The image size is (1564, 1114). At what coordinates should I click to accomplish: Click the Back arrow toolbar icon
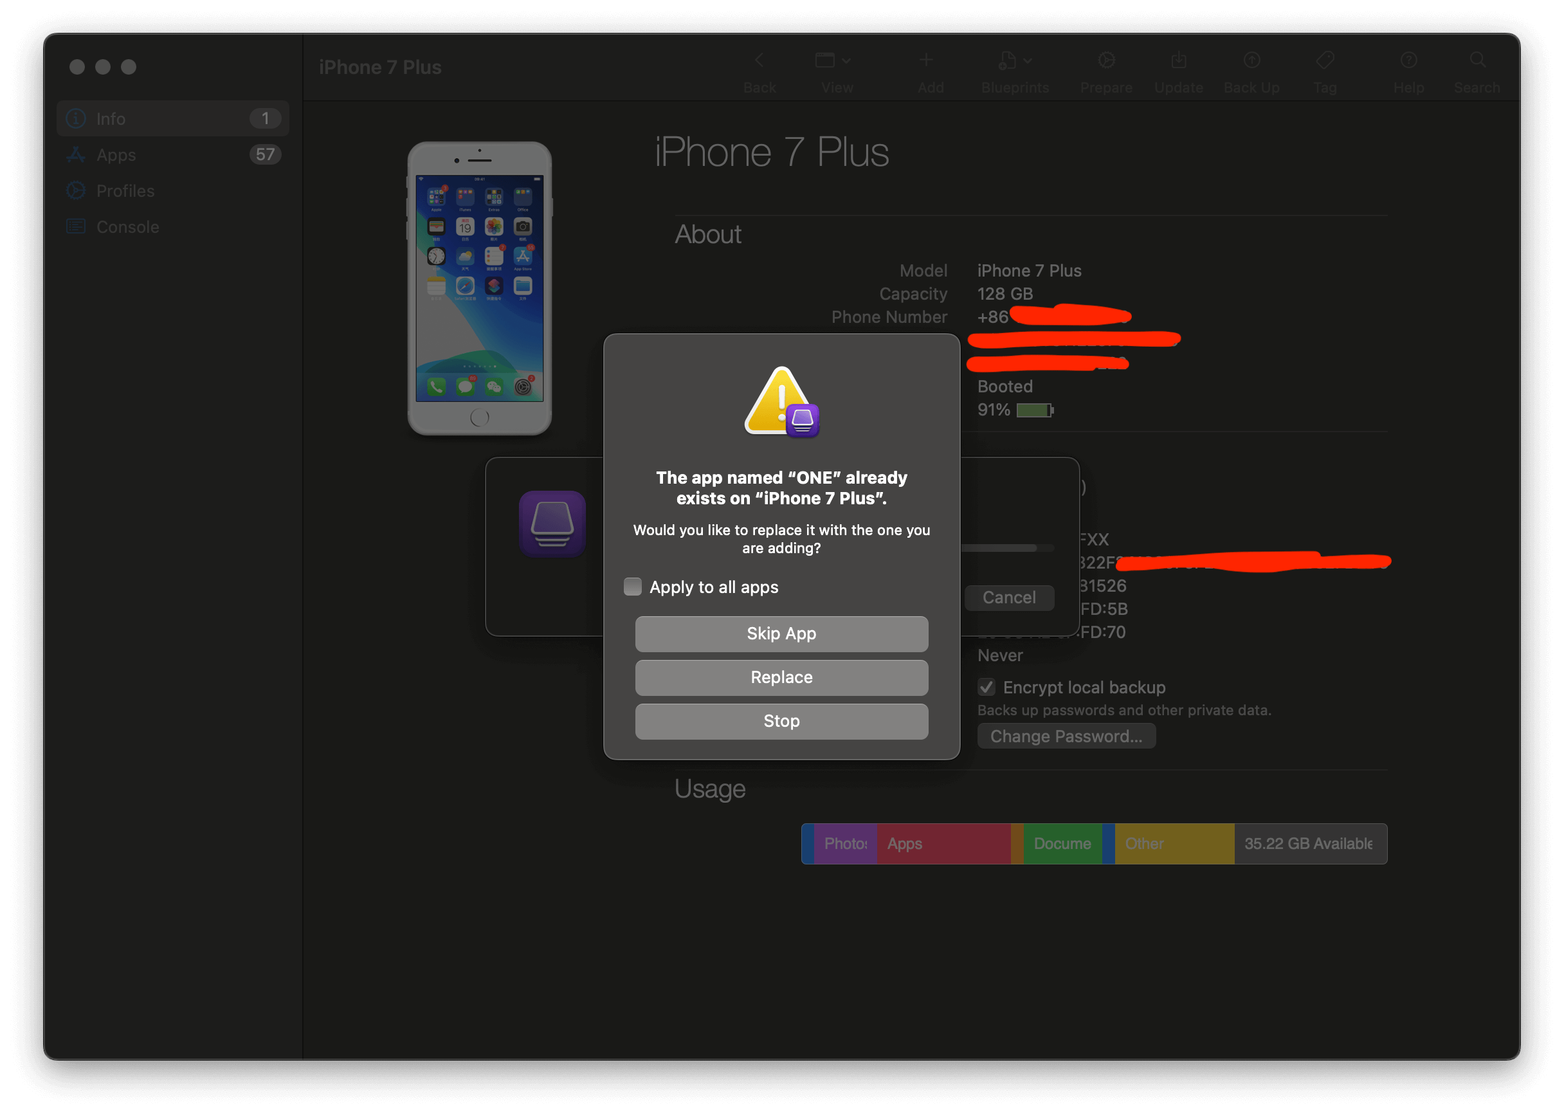pyautogui.click(x=759, y=61)
